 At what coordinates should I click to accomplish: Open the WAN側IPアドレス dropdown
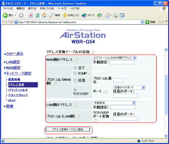[x=115, y=58]
